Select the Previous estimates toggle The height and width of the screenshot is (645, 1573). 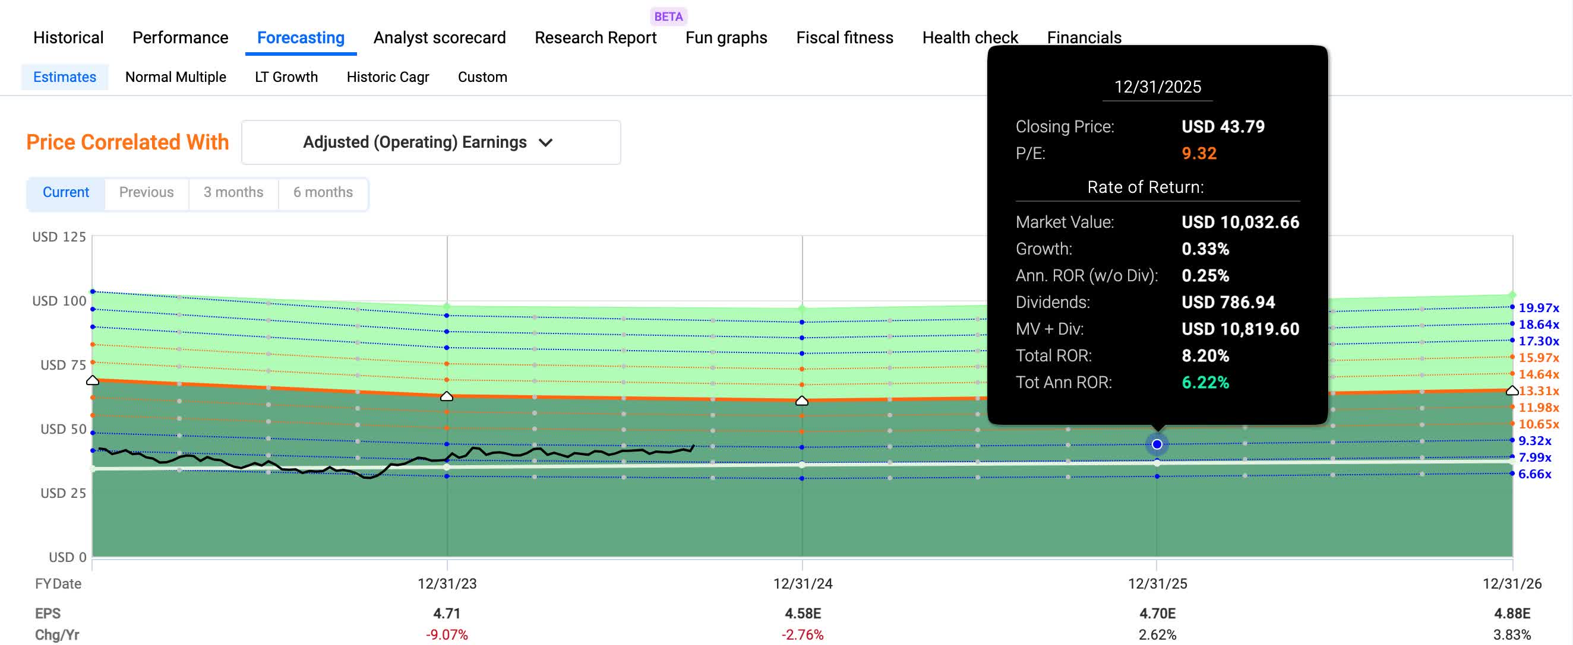point(146,192)
